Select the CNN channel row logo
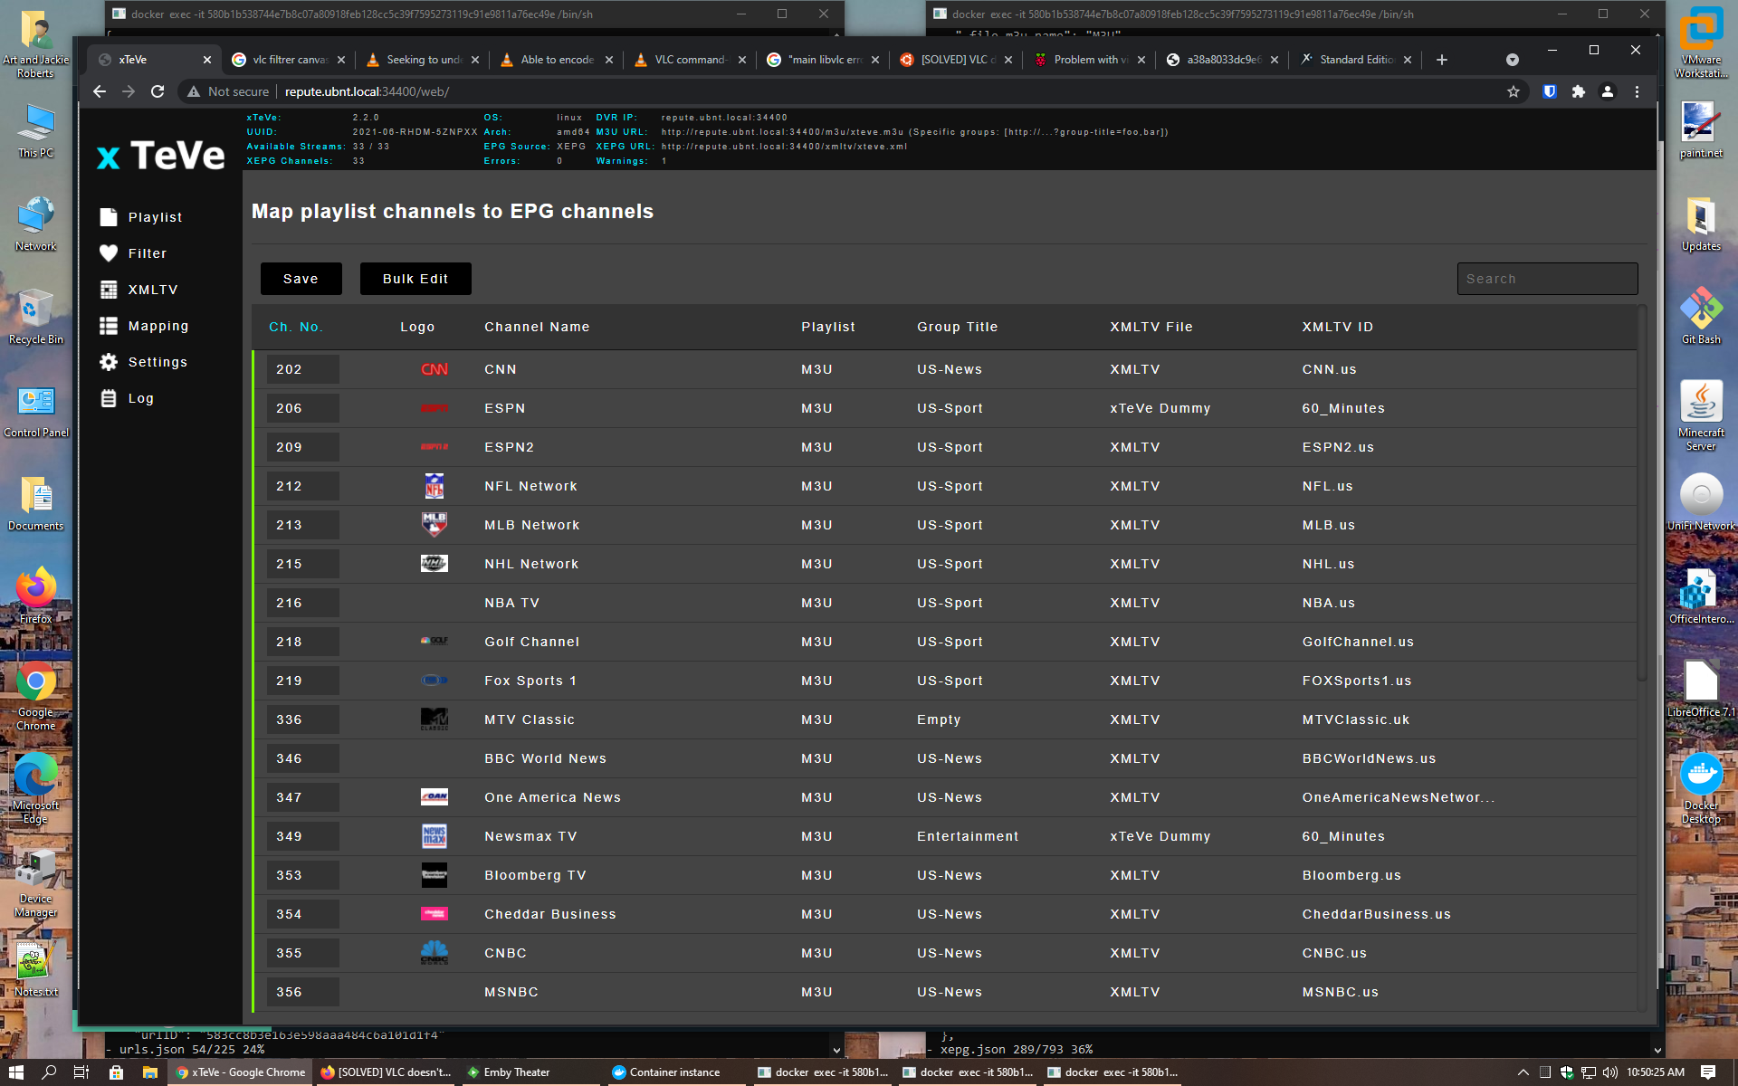Image resolution: width=1738 pixels, height=1086 pixels. point(434,369)
